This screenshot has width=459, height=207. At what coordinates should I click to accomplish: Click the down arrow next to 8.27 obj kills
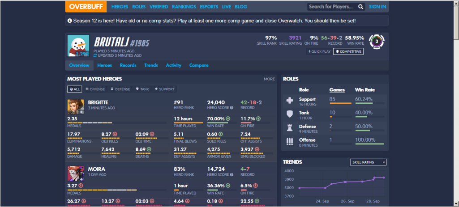coord(115,134)
